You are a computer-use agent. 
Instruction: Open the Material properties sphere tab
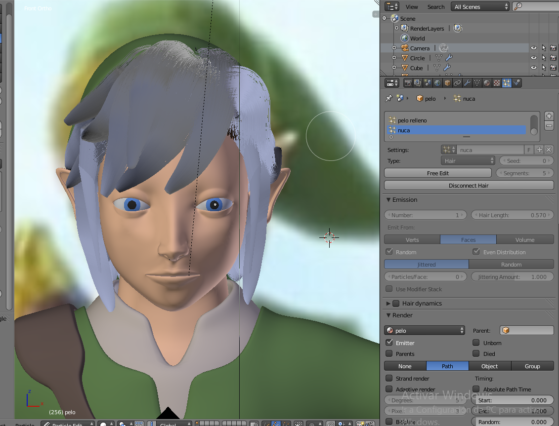click(x=487, y=83)
